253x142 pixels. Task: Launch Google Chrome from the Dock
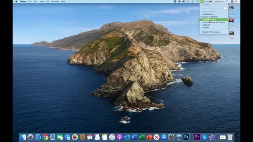click(45, 137)
